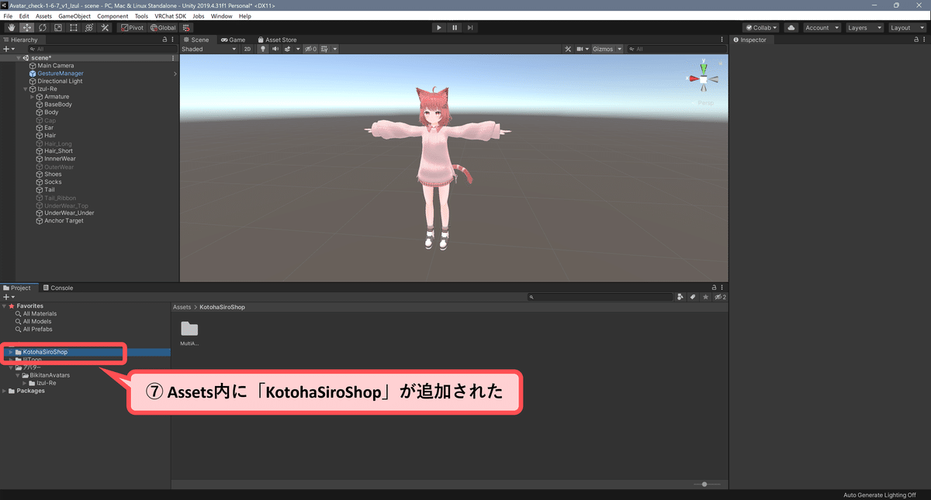Toggle 2D scene view

[247, 49]
